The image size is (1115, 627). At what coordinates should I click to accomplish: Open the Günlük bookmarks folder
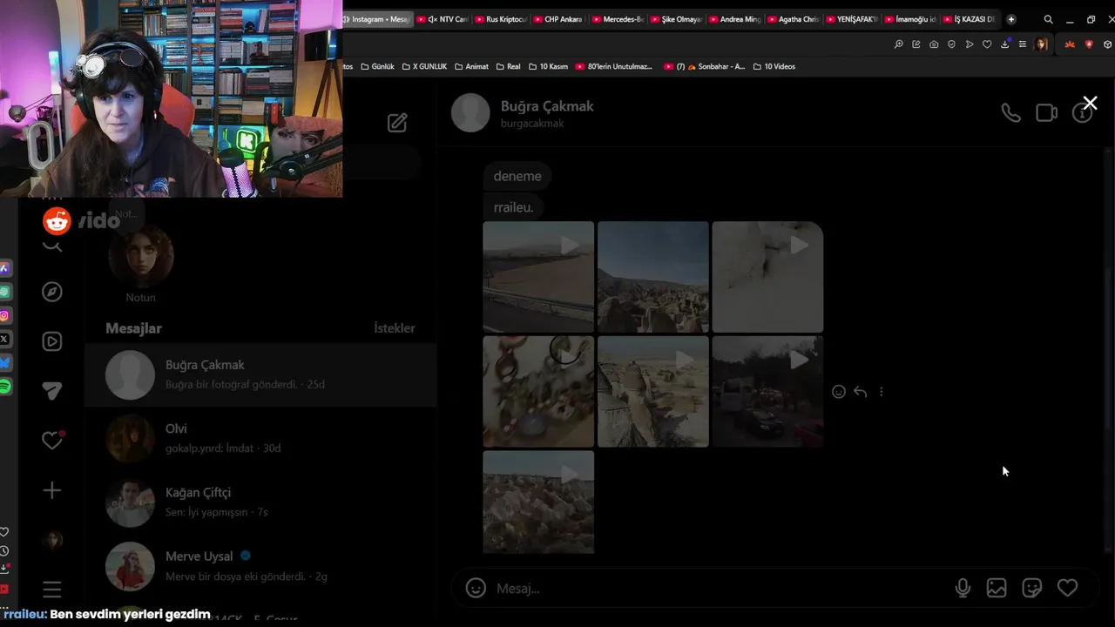pos(377,66)
